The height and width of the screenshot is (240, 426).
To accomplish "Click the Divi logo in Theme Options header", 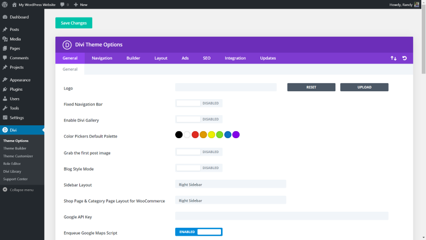I will tap(67, 45).
